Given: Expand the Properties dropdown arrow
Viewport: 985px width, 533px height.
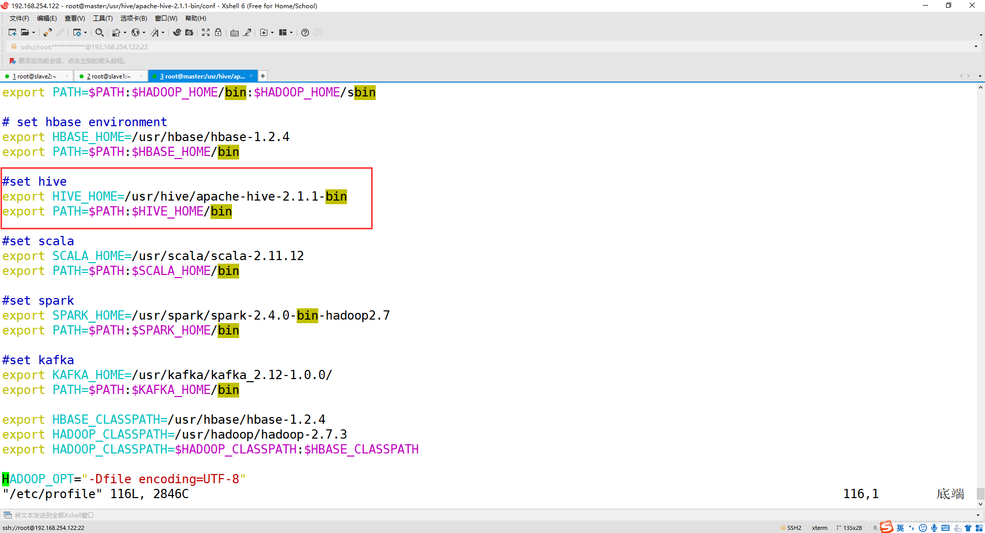Looking at the screenshot, I should coord(85,32).
